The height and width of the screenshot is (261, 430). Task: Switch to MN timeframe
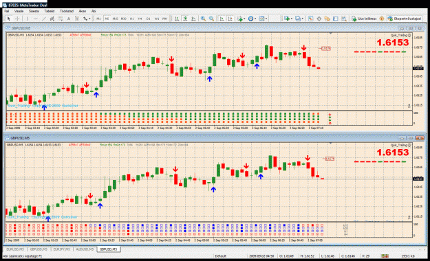165,19
